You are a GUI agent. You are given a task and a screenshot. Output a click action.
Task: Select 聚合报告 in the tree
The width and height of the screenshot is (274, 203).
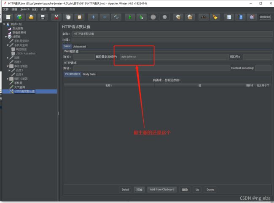[18, 29]
